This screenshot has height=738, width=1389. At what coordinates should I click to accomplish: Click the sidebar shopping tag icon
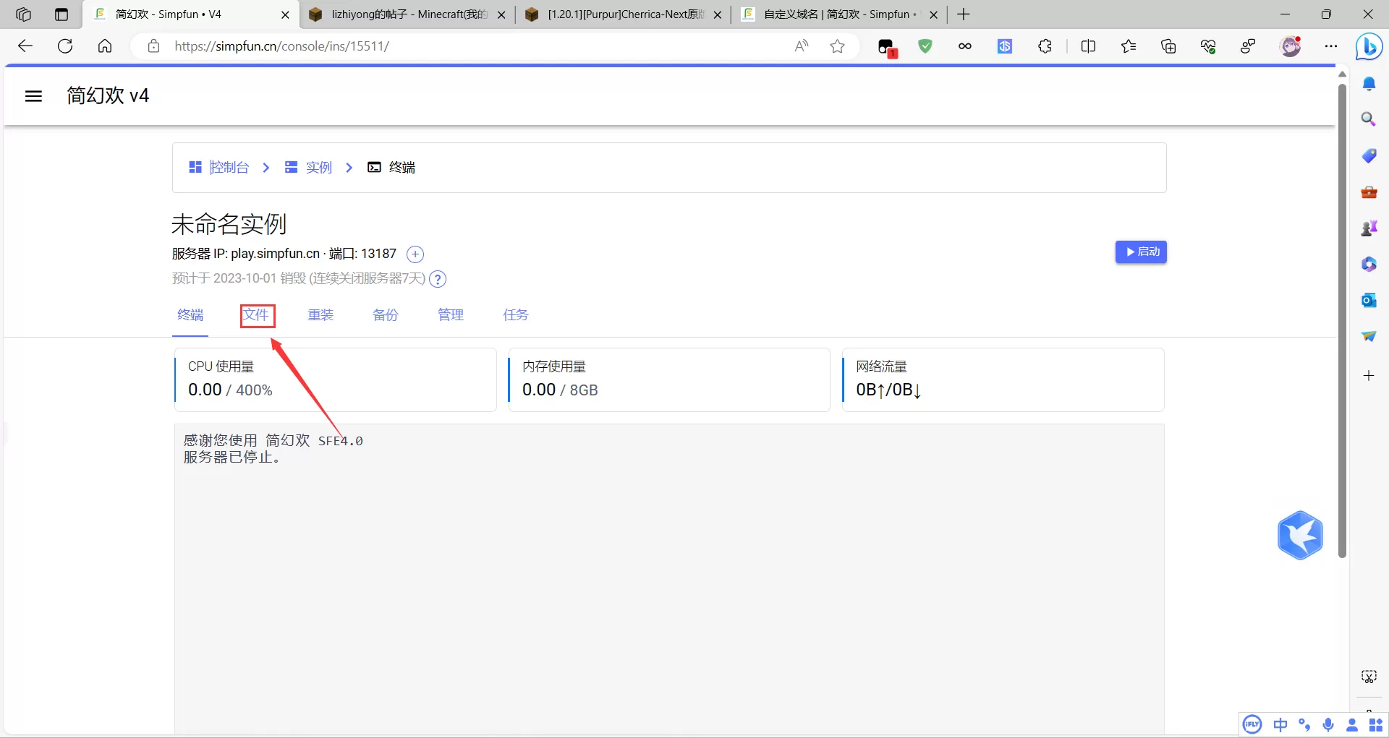tap(1369, 155)
